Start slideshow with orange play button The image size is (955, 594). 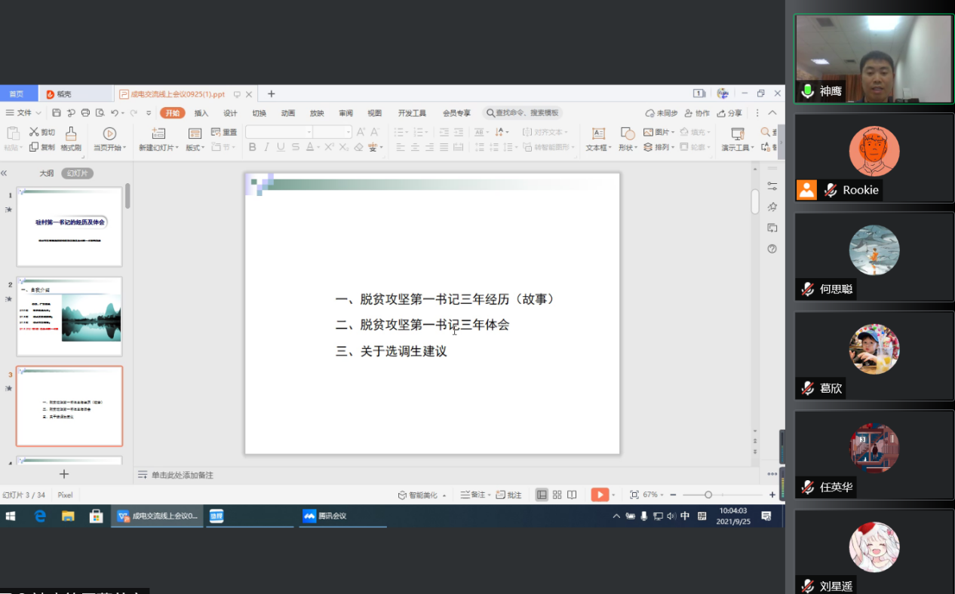pyautogui.click(x=599, y=494)
